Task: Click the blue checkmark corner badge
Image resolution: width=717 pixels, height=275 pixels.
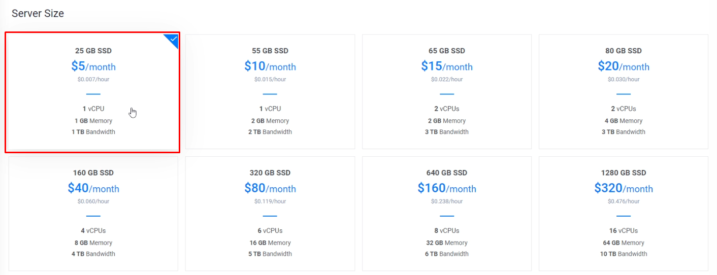Action: click(x=173, y=39)
